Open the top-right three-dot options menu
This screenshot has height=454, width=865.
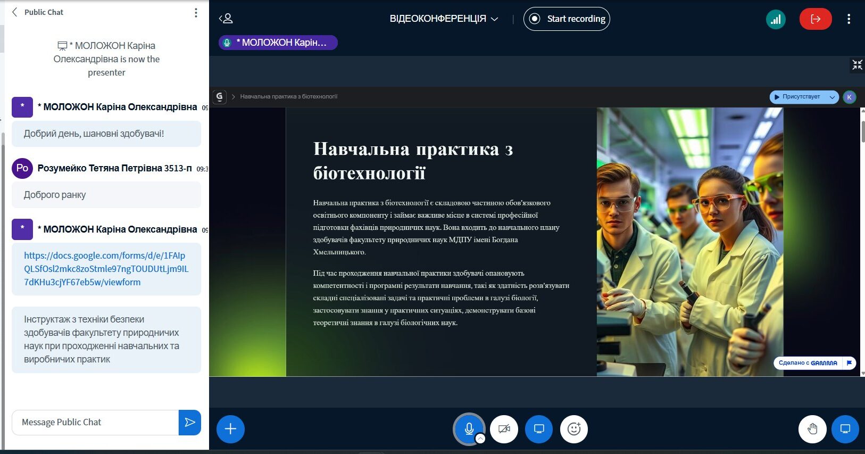[x=849, y=19]
